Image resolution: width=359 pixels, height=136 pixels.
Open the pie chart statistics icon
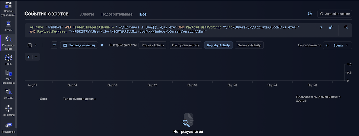click(x=310, y=14)
